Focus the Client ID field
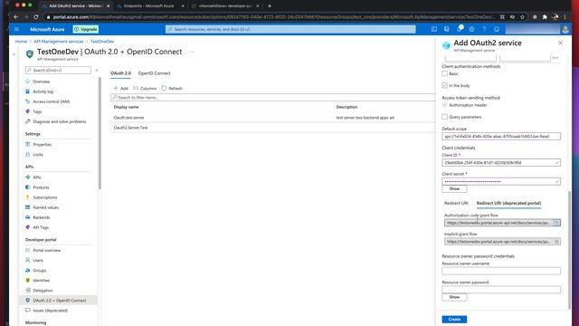This screenshot has height=326, width=579. click(x=501, y=163)
